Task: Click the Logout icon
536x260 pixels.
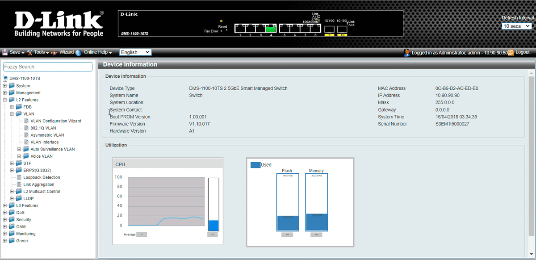Action: point(511,52)
